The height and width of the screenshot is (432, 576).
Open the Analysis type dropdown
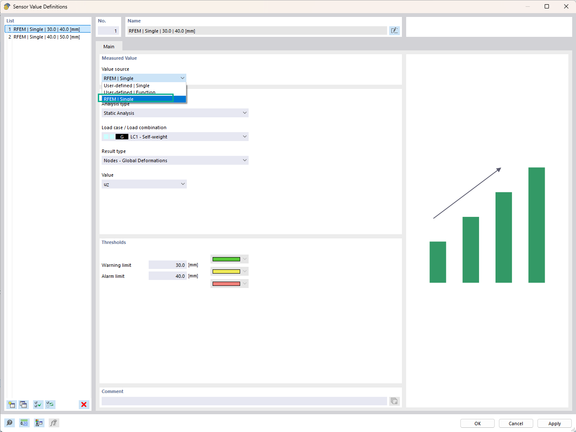(x=245, y=113)
